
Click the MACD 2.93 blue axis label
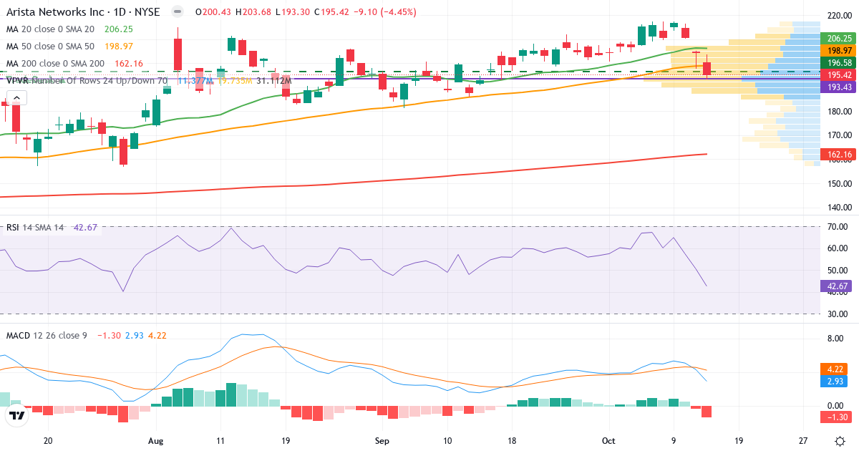click(833, 382)
